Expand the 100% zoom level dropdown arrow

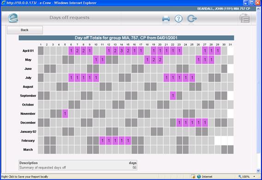click(254, 176)
